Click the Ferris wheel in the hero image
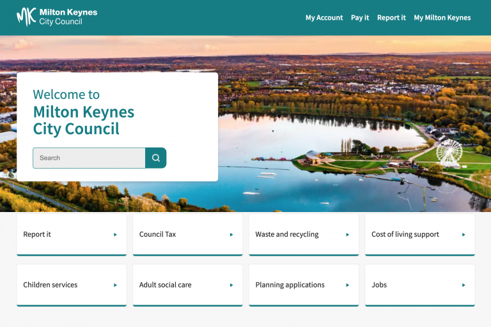Image resolution: width=491 pixels, height=327 pixels. pyautogui.click(x=449, y=153)
